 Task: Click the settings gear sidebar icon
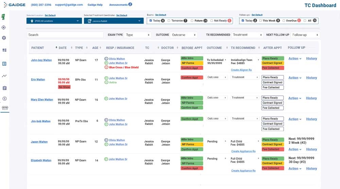coord(4,38)
